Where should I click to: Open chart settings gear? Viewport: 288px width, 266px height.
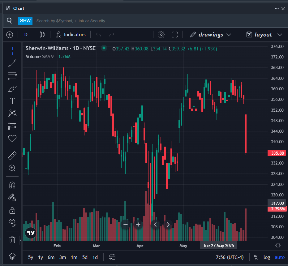(161, 35)
